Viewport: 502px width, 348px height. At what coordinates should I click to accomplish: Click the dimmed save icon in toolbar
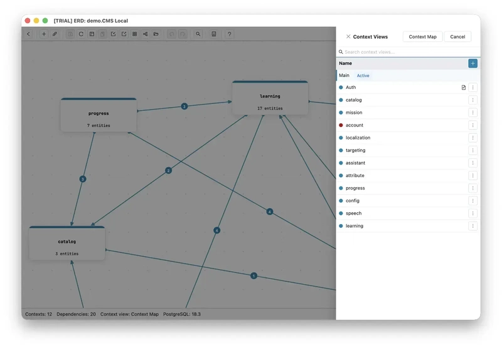click(x=70, y=34)
